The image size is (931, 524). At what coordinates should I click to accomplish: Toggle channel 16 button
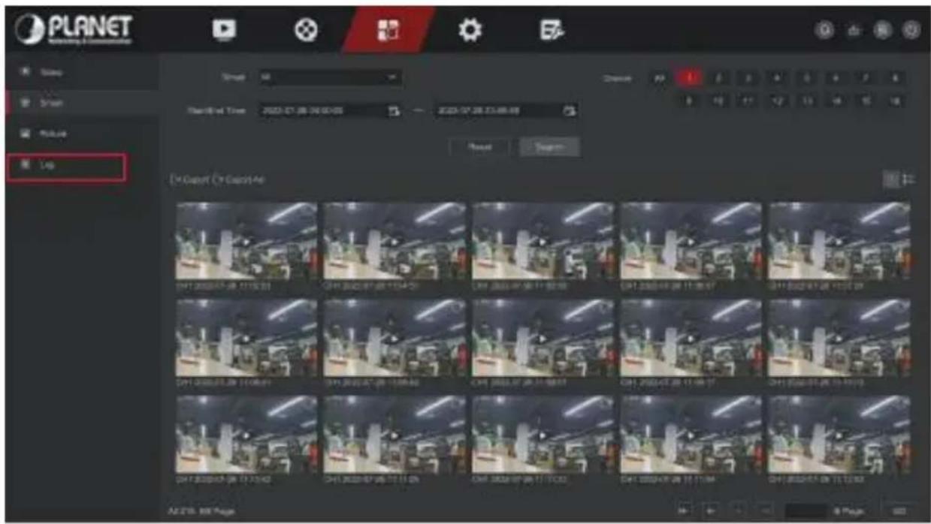[895, 100]
